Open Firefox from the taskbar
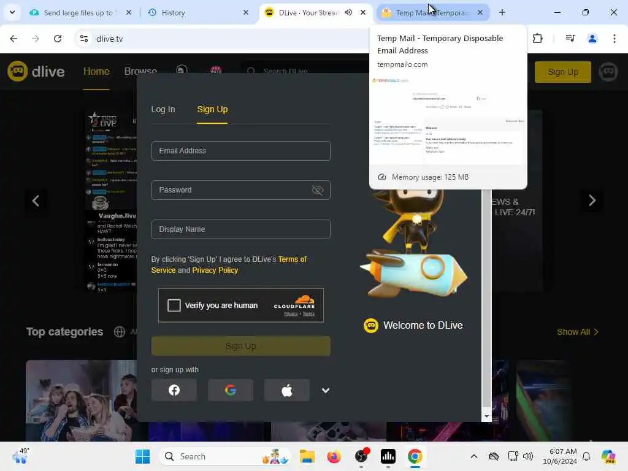Viewport: 628px width, 471px height. pos(334,456)
